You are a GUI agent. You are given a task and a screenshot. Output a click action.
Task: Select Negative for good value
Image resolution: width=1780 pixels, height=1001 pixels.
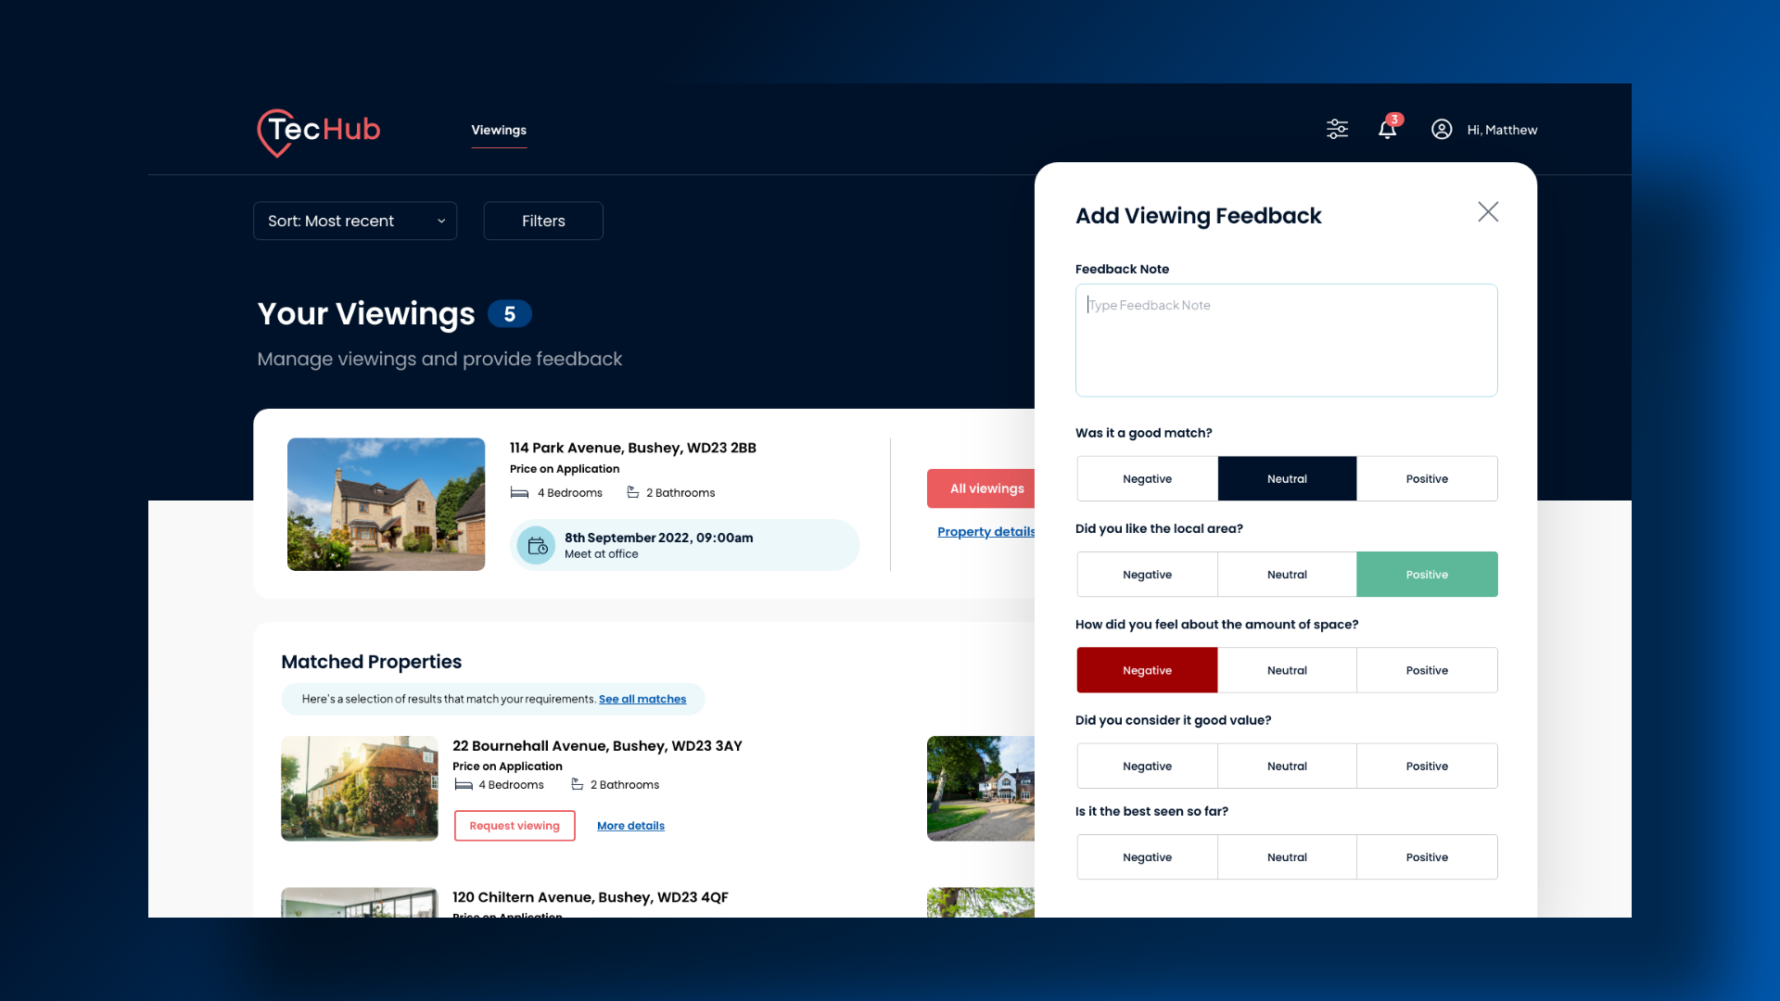click(1147, 767)
